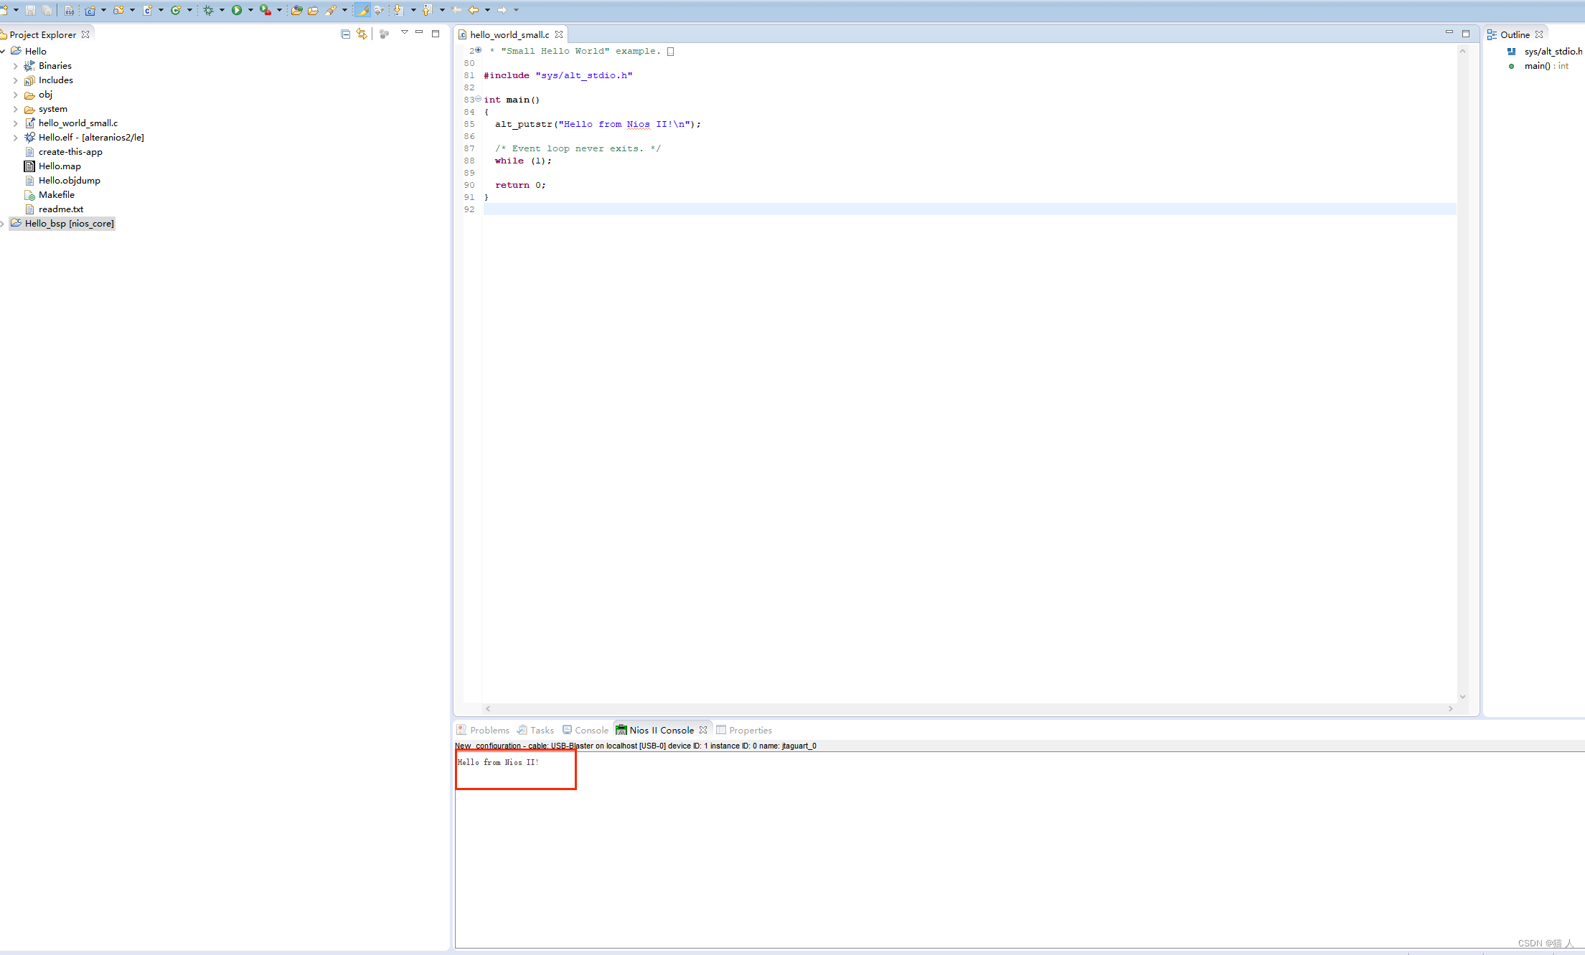Toggle fold marker beside int main()

click(x=479, y=99)
